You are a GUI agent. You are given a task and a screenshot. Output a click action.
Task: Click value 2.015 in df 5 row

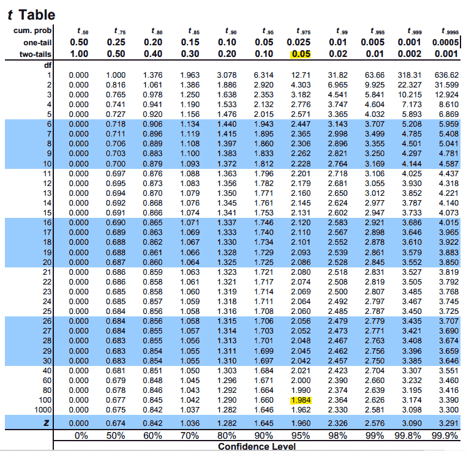tap(263, 114)
